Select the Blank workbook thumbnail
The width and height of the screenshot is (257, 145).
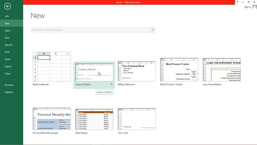52,66
